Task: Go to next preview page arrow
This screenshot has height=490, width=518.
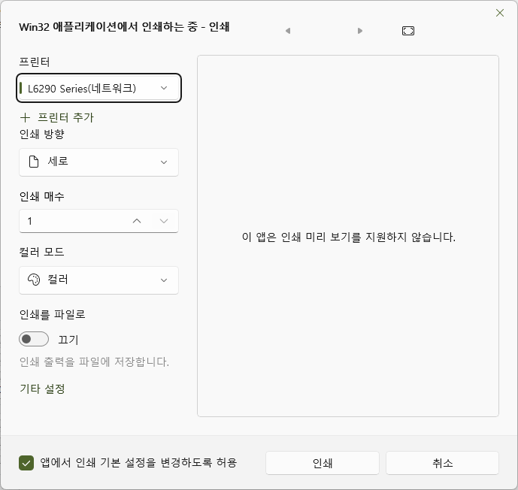Action: [x=360, y=31]
